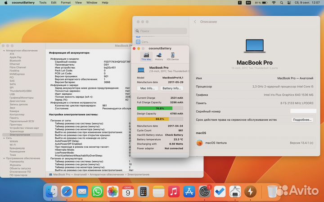This screenshot has width=324, height=202.
Task: Select Bluetooth in System Information sidebar
Action: (x=15, y=61)
